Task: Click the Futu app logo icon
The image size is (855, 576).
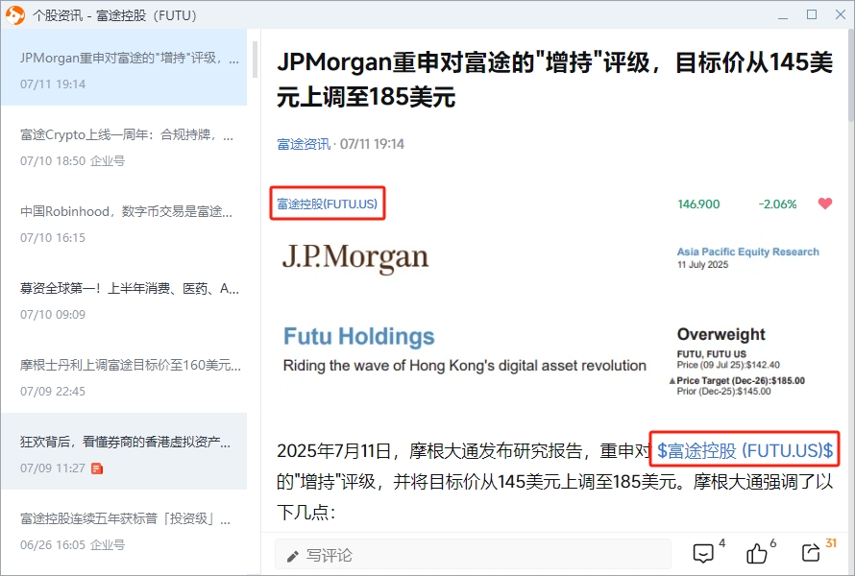Action: [15, 15]
